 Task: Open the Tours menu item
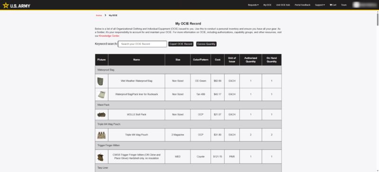tap(344, 5)
